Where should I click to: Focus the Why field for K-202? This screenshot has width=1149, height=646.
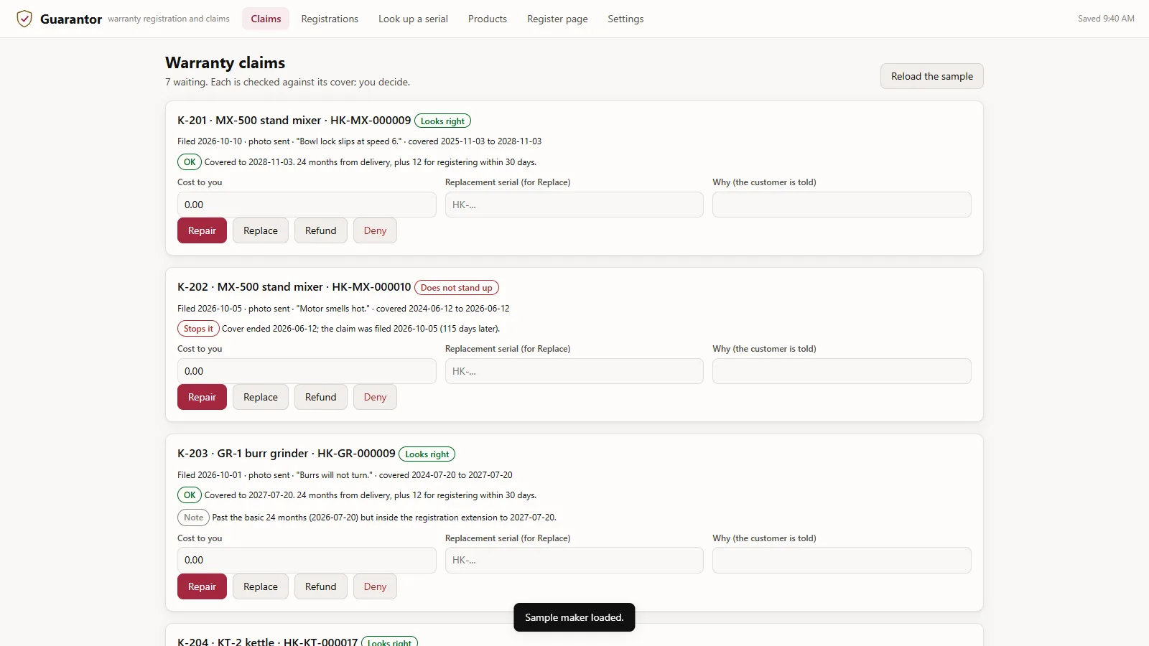[x=842, y=371]
